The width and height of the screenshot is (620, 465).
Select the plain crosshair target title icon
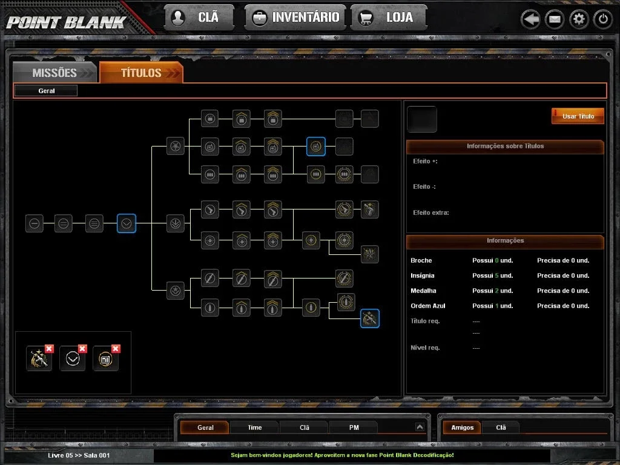[210, 240]
